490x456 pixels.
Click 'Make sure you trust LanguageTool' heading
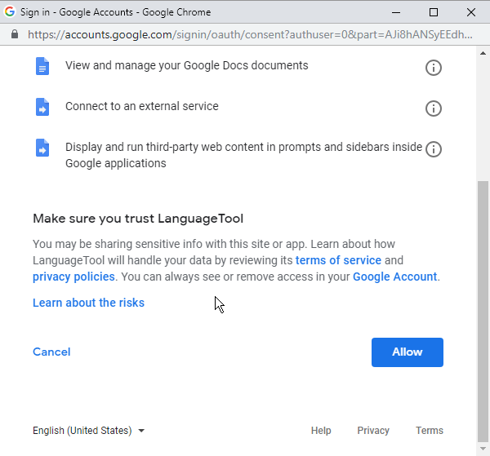[138, 219]
